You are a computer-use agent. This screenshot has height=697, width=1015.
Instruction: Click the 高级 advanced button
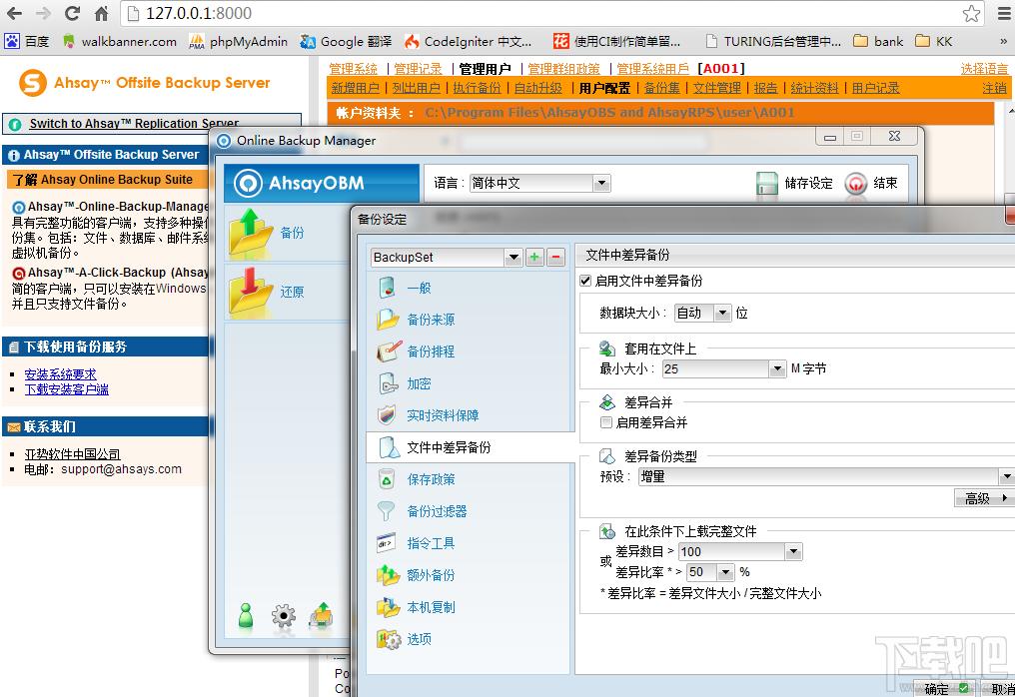tap(984, 498)
